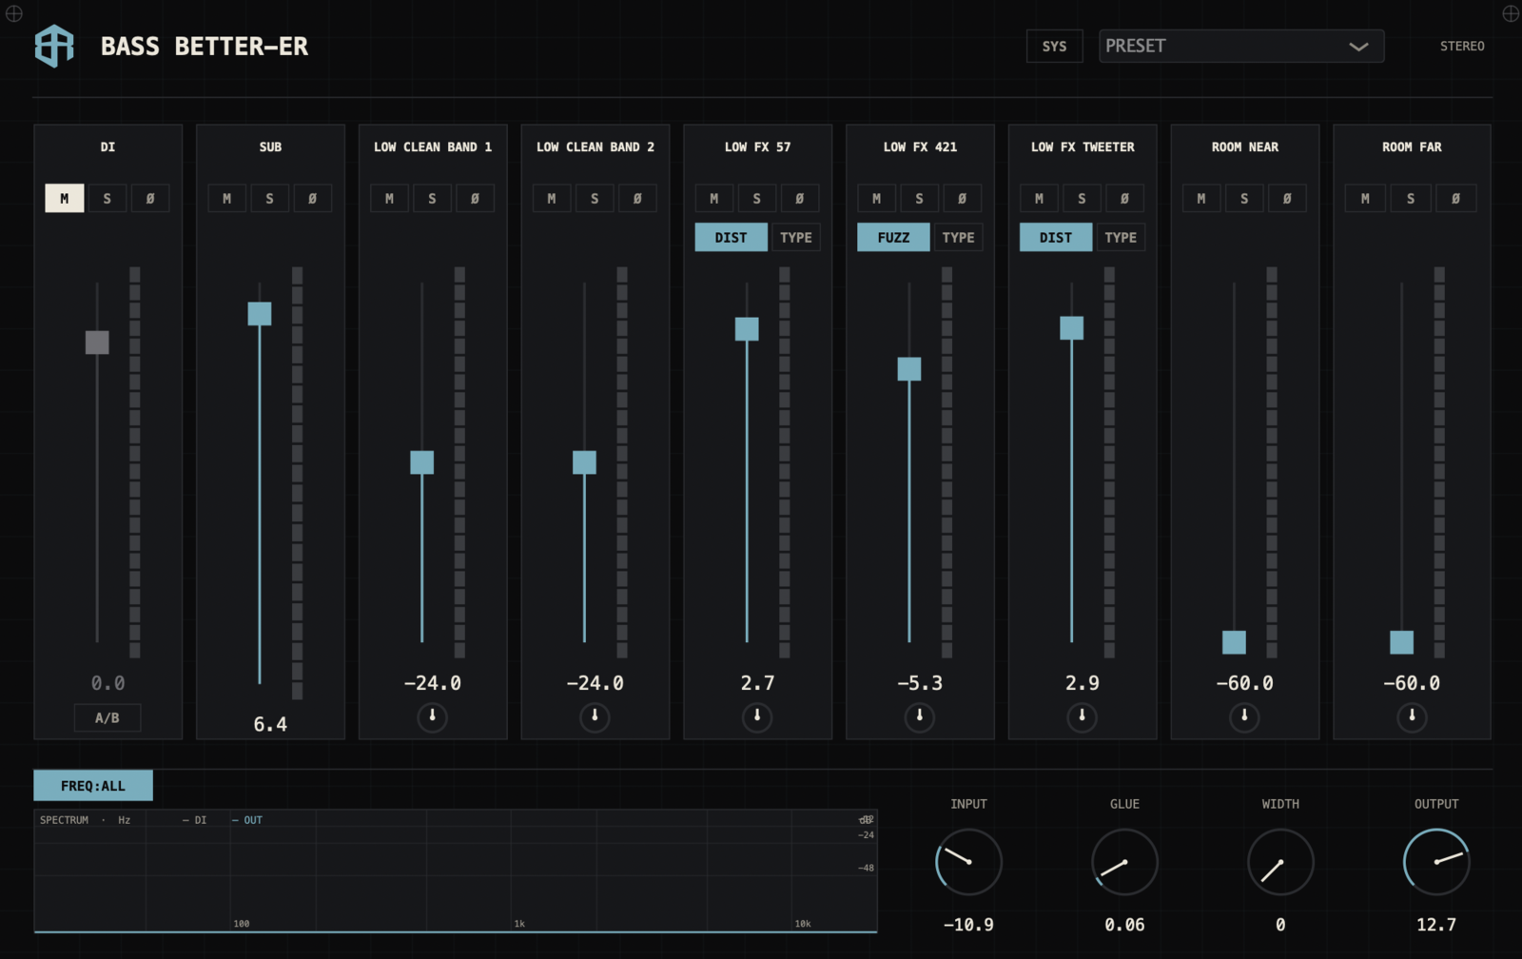Open the Preset dropdown

tap(1241, 46)
